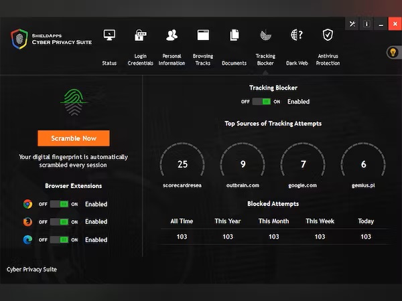Image resolution: width=402 pixels, height=301 pixels.
Task: Minimize the Cyber Privacy Suite window
Action: click(381, 24)
